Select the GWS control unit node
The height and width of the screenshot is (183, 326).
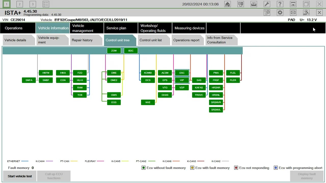tap(114, 95)
